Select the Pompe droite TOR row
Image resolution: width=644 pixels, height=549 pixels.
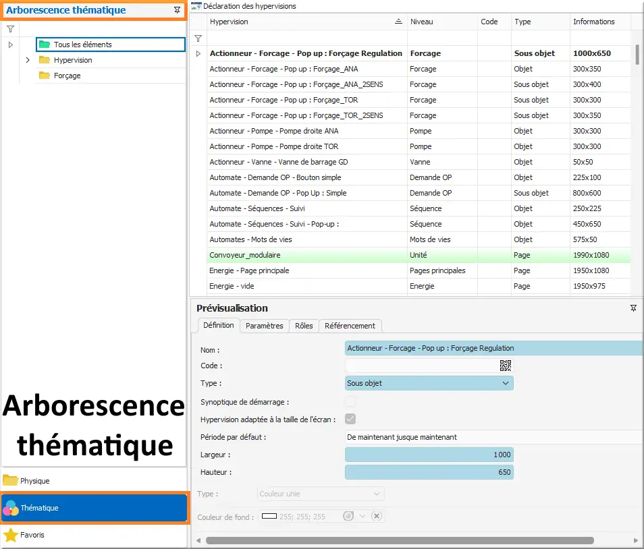[x=419, y=146]
